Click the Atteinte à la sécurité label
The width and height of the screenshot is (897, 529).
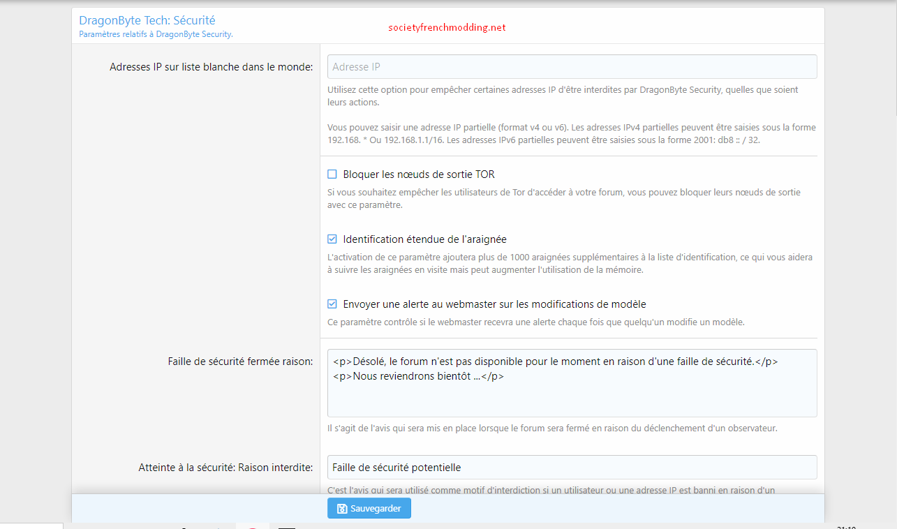[x=225, y=468]
